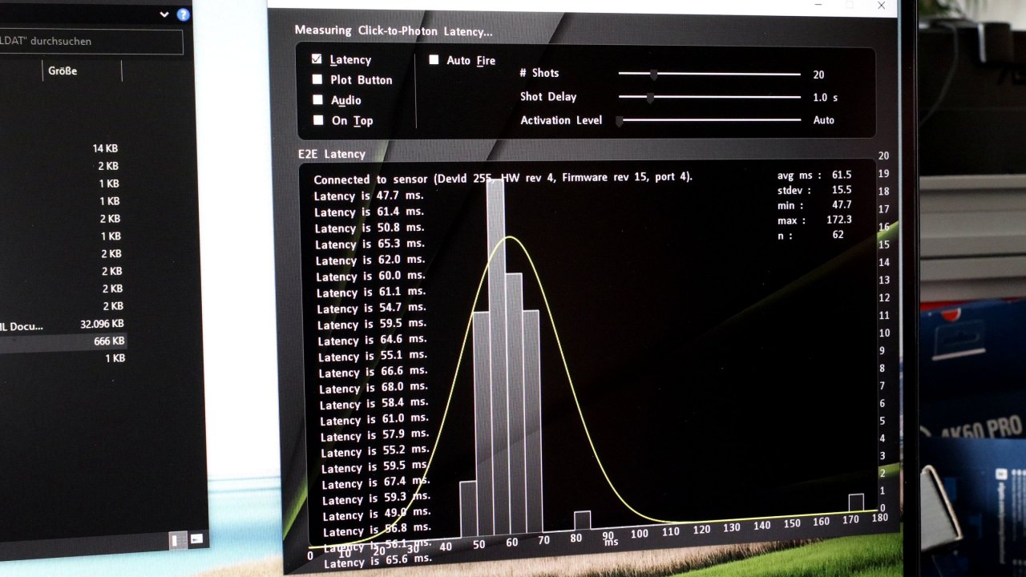This screenshot has width=1026, height=577.
Task: Select the highlighted 666 KB file row
Action: point(64,341)
